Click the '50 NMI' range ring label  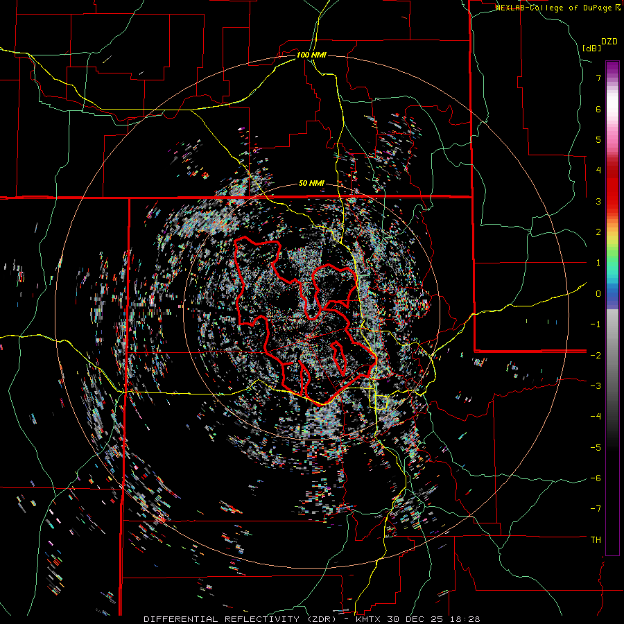click(311, 184)
